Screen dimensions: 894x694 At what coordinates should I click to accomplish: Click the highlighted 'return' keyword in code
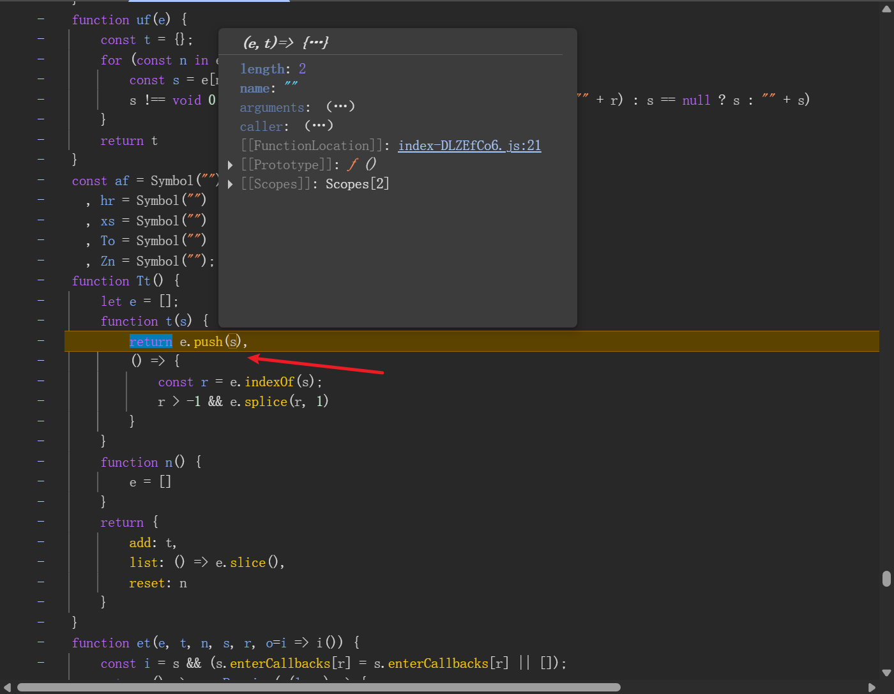(x=151, y=342)
